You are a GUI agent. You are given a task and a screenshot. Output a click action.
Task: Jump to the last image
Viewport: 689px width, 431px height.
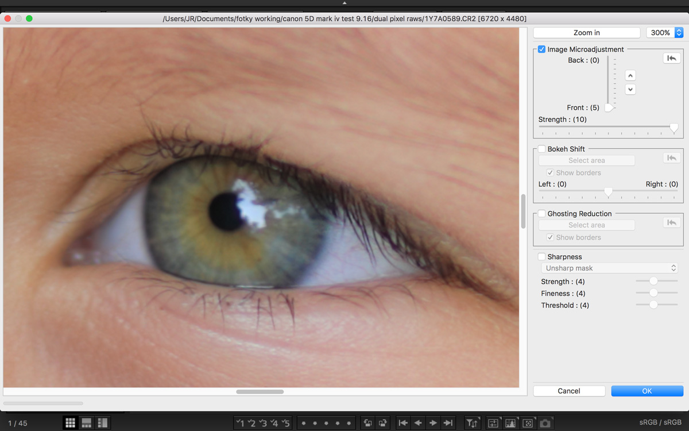[448, 423]
